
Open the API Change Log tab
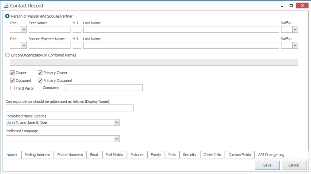(271, 155)
